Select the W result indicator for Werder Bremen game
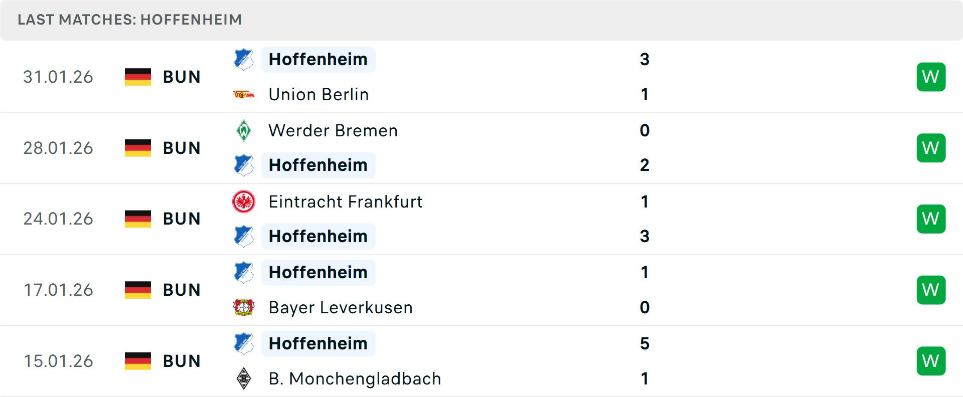The image size is (963, 397). coord(931,148)
